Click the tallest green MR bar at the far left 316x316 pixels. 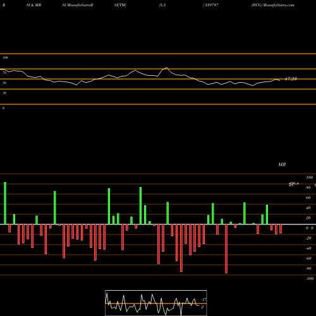tap(5, 203)
